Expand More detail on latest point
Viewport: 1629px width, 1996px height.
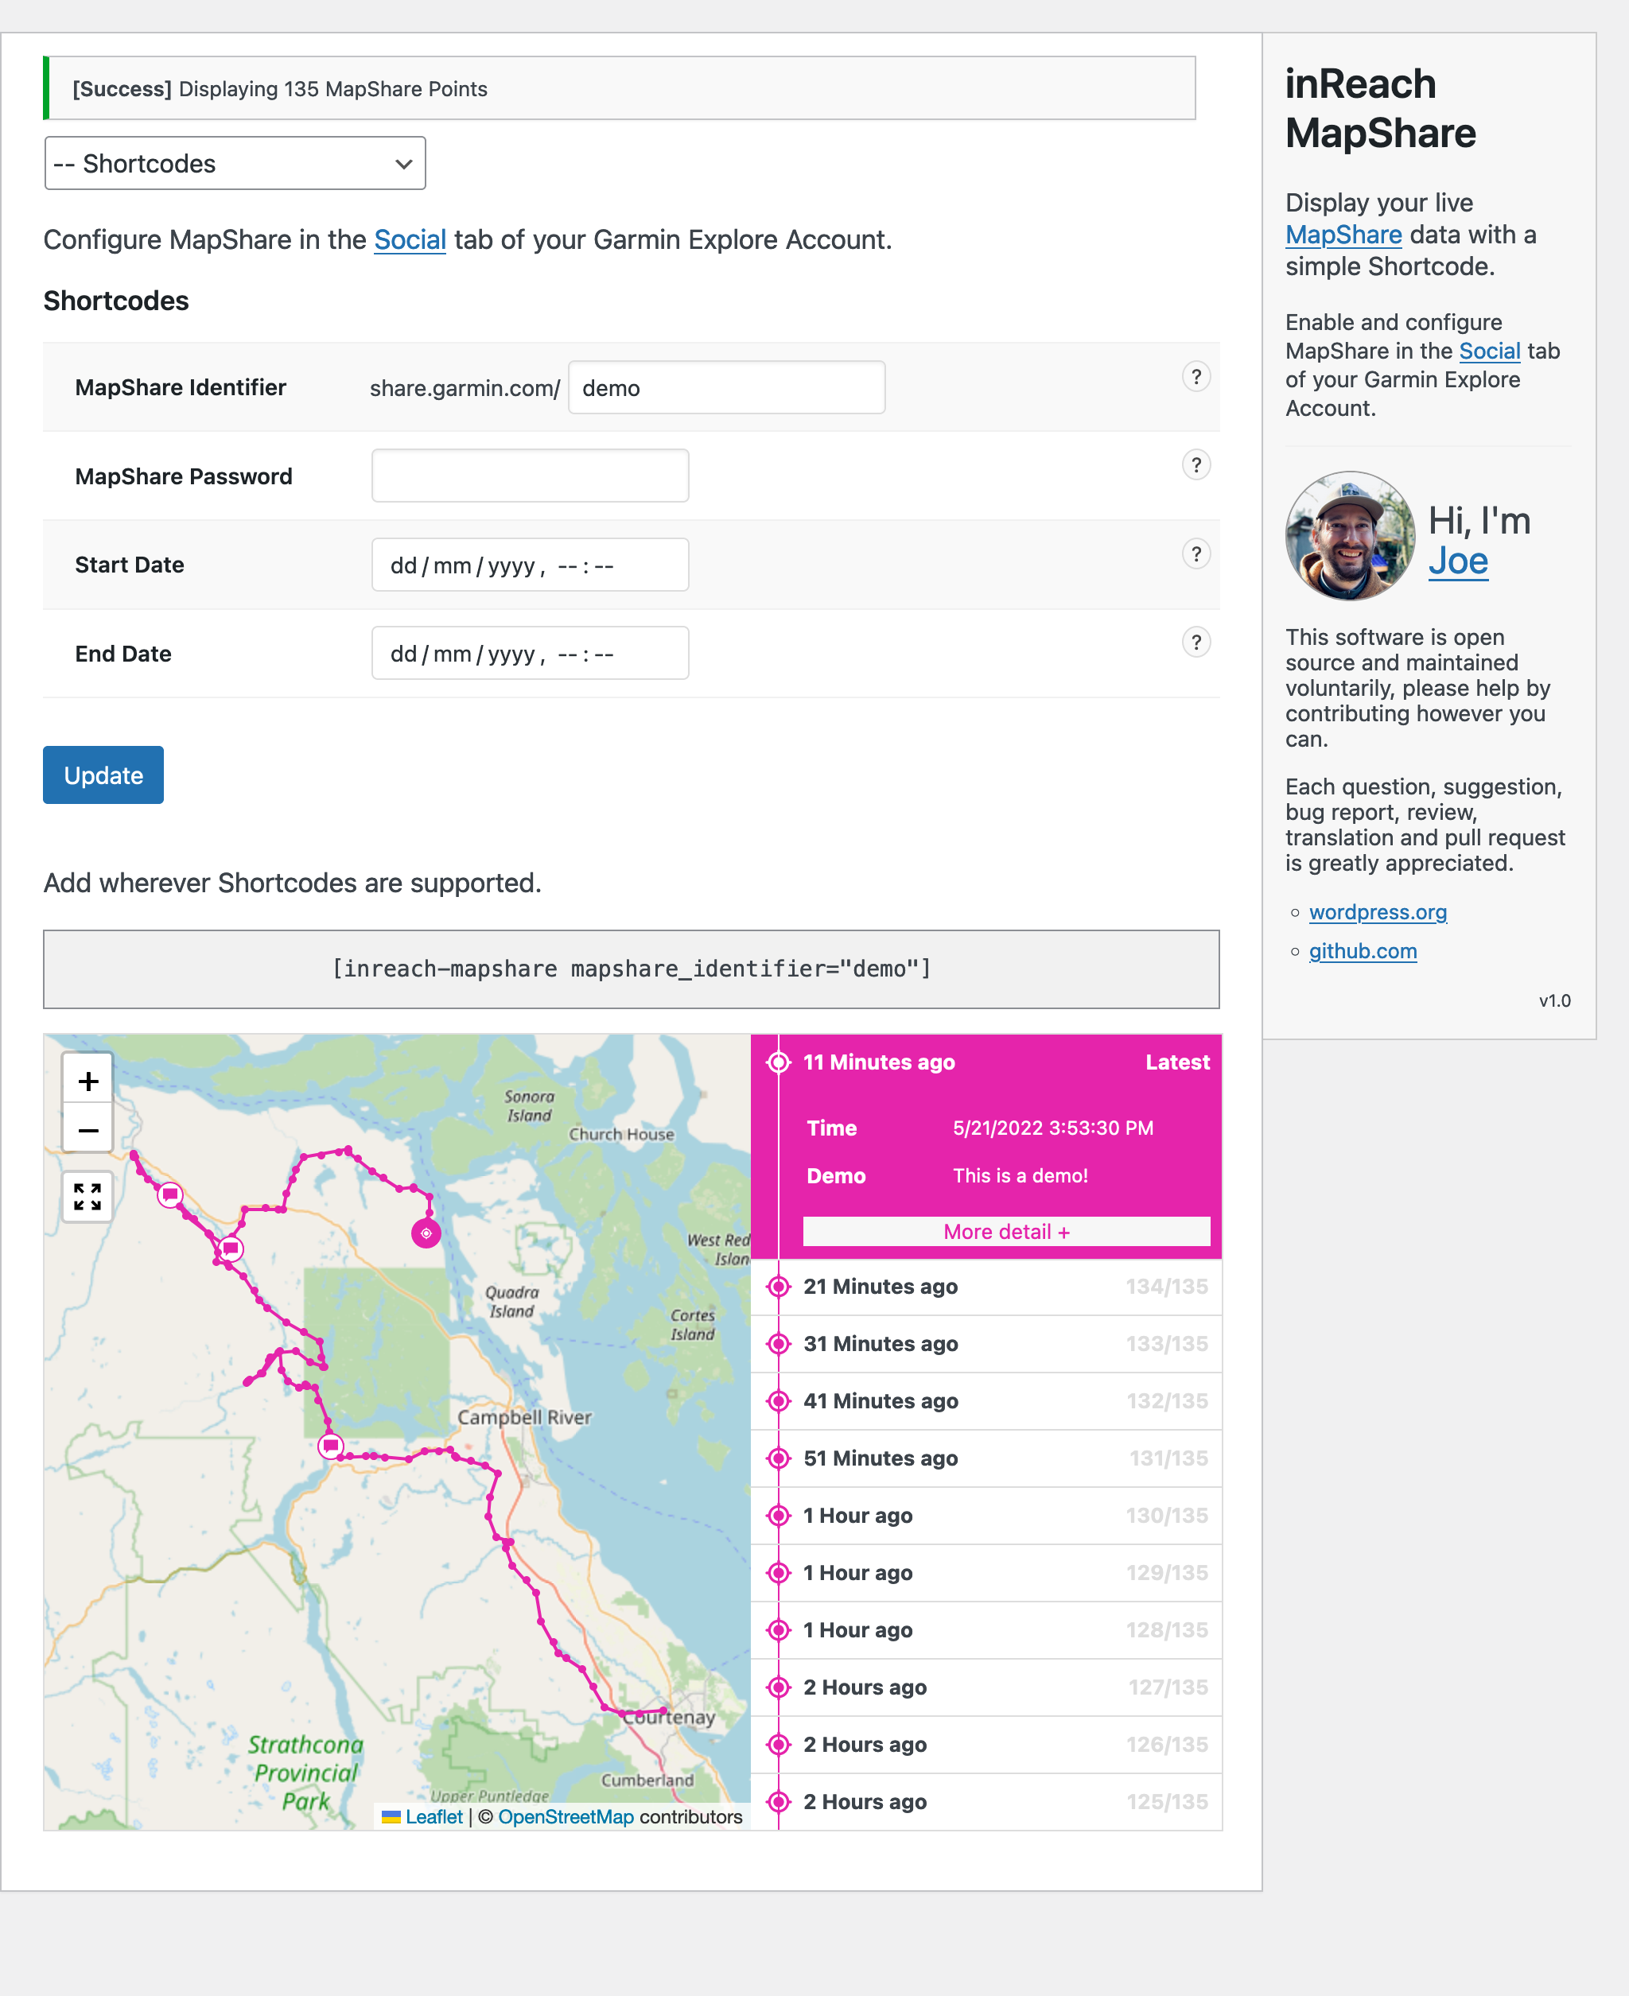point(1006,1232)
